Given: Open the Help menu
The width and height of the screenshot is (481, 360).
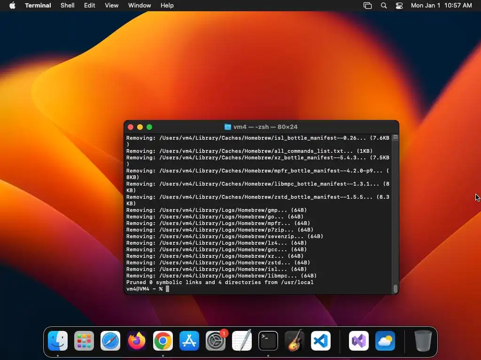Looking at the screenshot, I should [x=167, y=6].
